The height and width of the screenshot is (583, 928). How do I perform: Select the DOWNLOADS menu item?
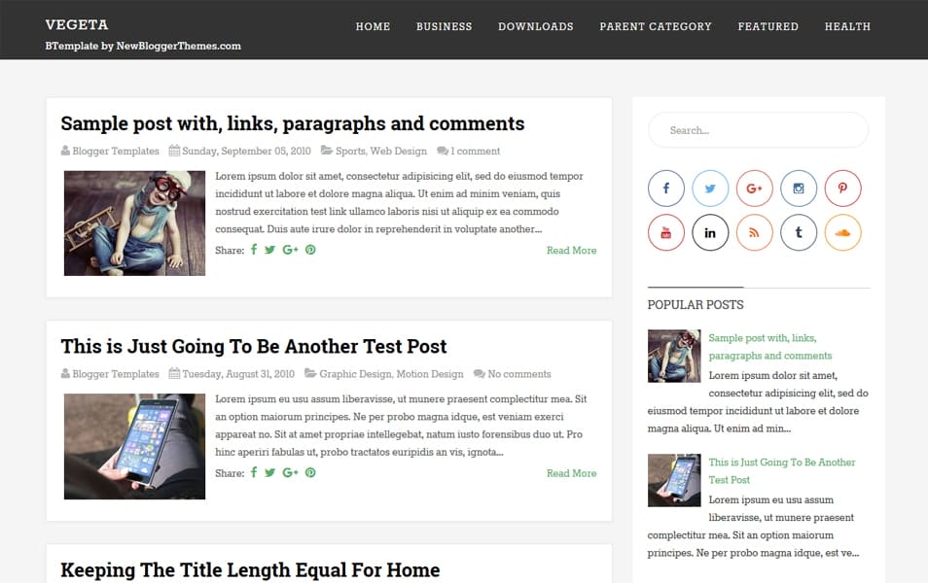tap(535, 26)
